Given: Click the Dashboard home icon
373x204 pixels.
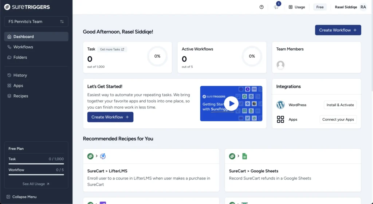Looking at the screenshot, I should [9, 37].
